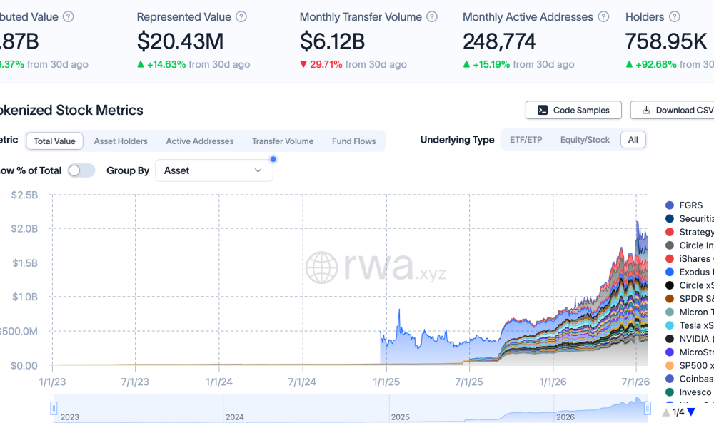Grab right handle of timeline range slider
The image size is (714, 428).
647,409
